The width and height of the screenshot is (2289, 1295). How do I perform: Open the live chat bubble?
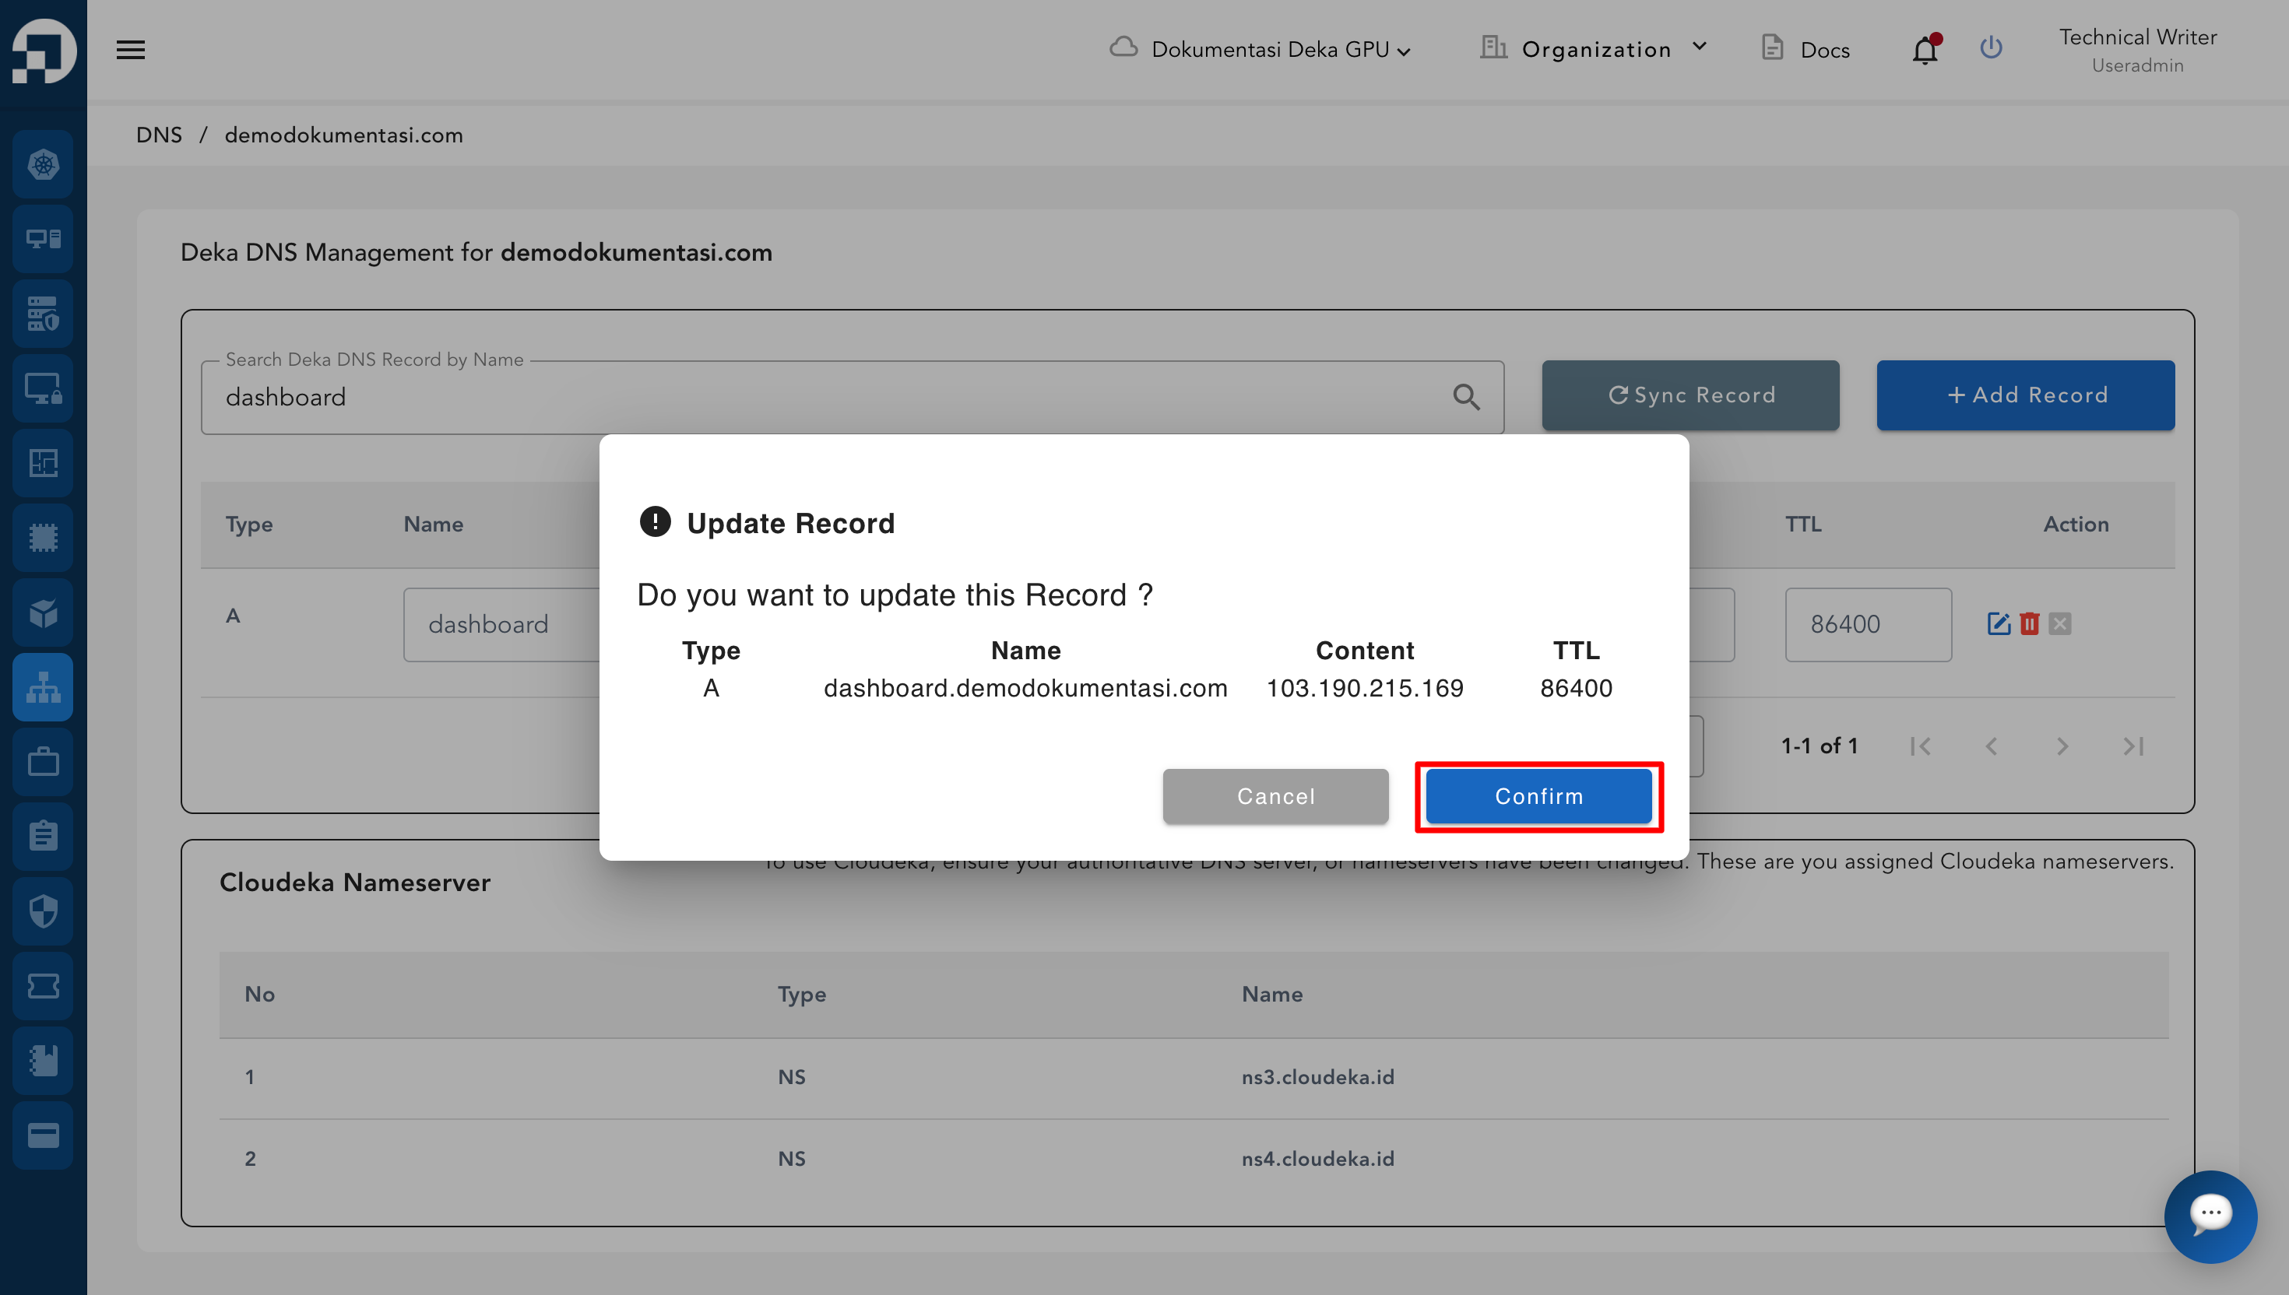pyautogui.click(x=2210, y=1215)
